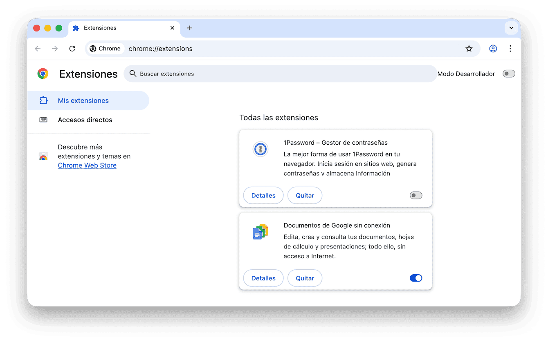This screenshot has width=548, height=342.
Task: Click the Modo Desarrollador label
Action: tap(466, 74)
